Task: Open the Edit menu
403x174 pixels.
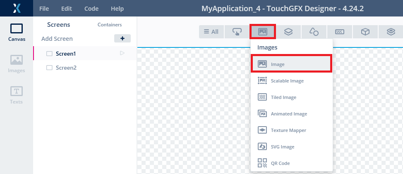Action: (x=67, y=9)
